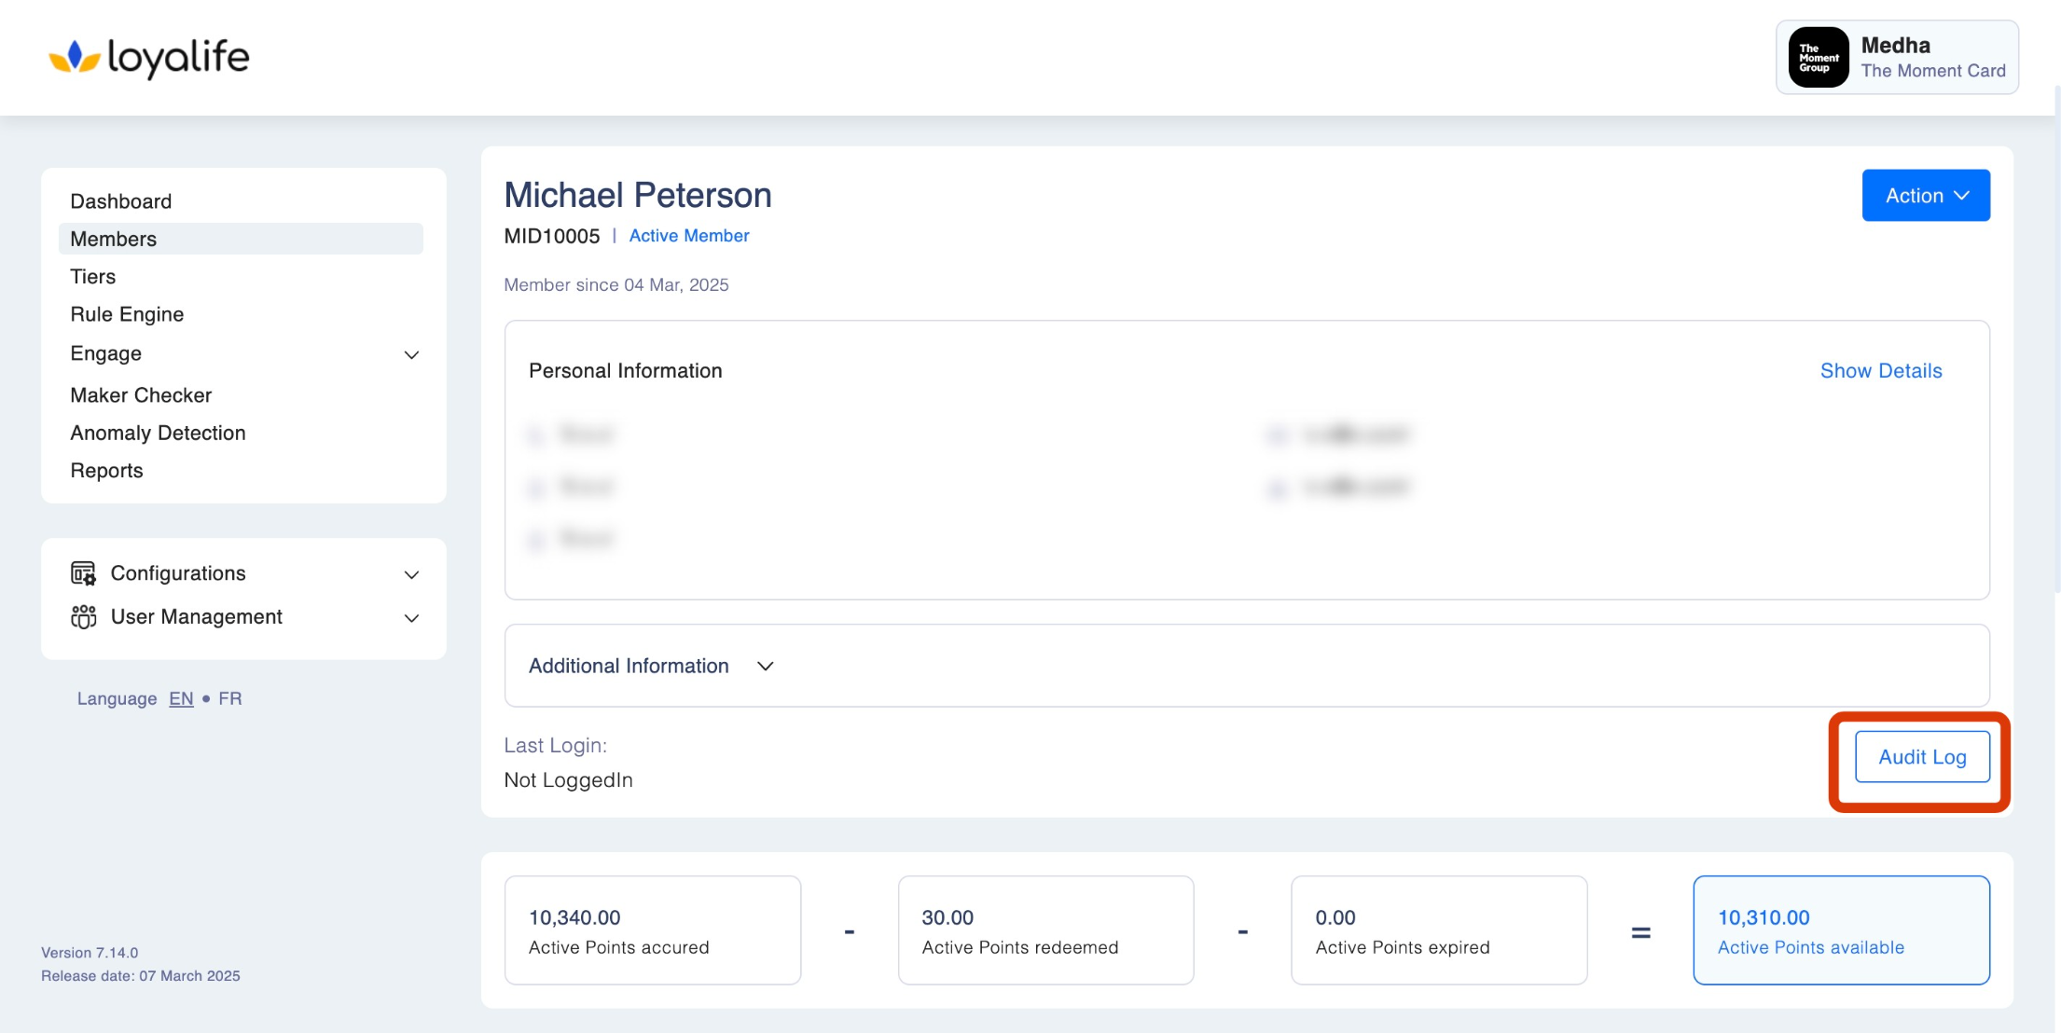Select the EN language option

(x=181, y=698)
